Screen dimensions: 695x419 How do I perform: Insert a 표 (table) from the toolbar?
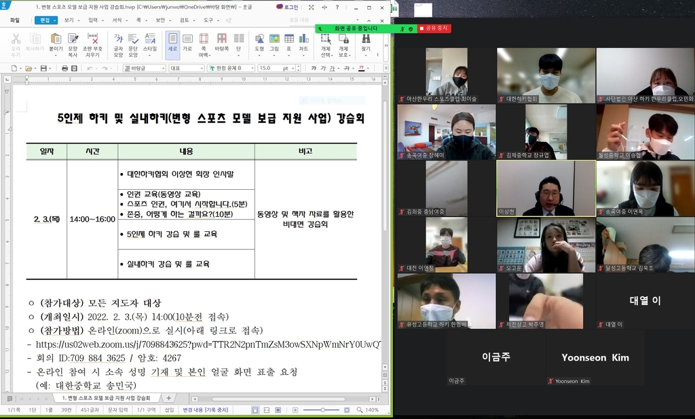coord(288,42)
